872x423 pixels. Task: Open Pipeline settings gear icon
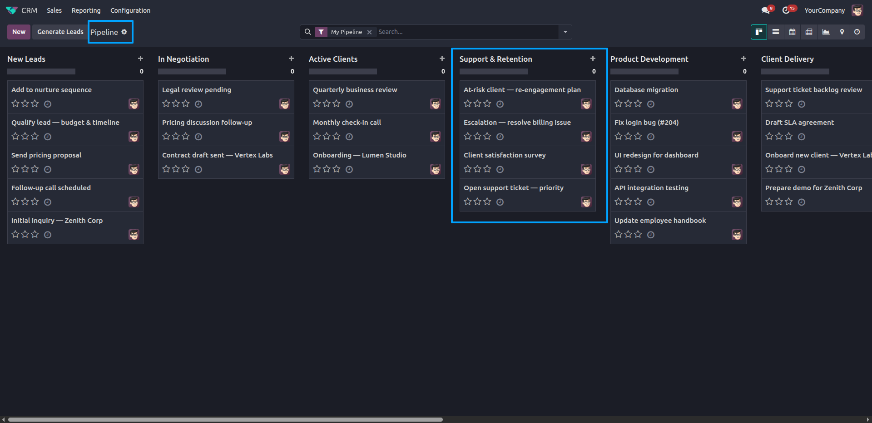(x=124, y=32)
